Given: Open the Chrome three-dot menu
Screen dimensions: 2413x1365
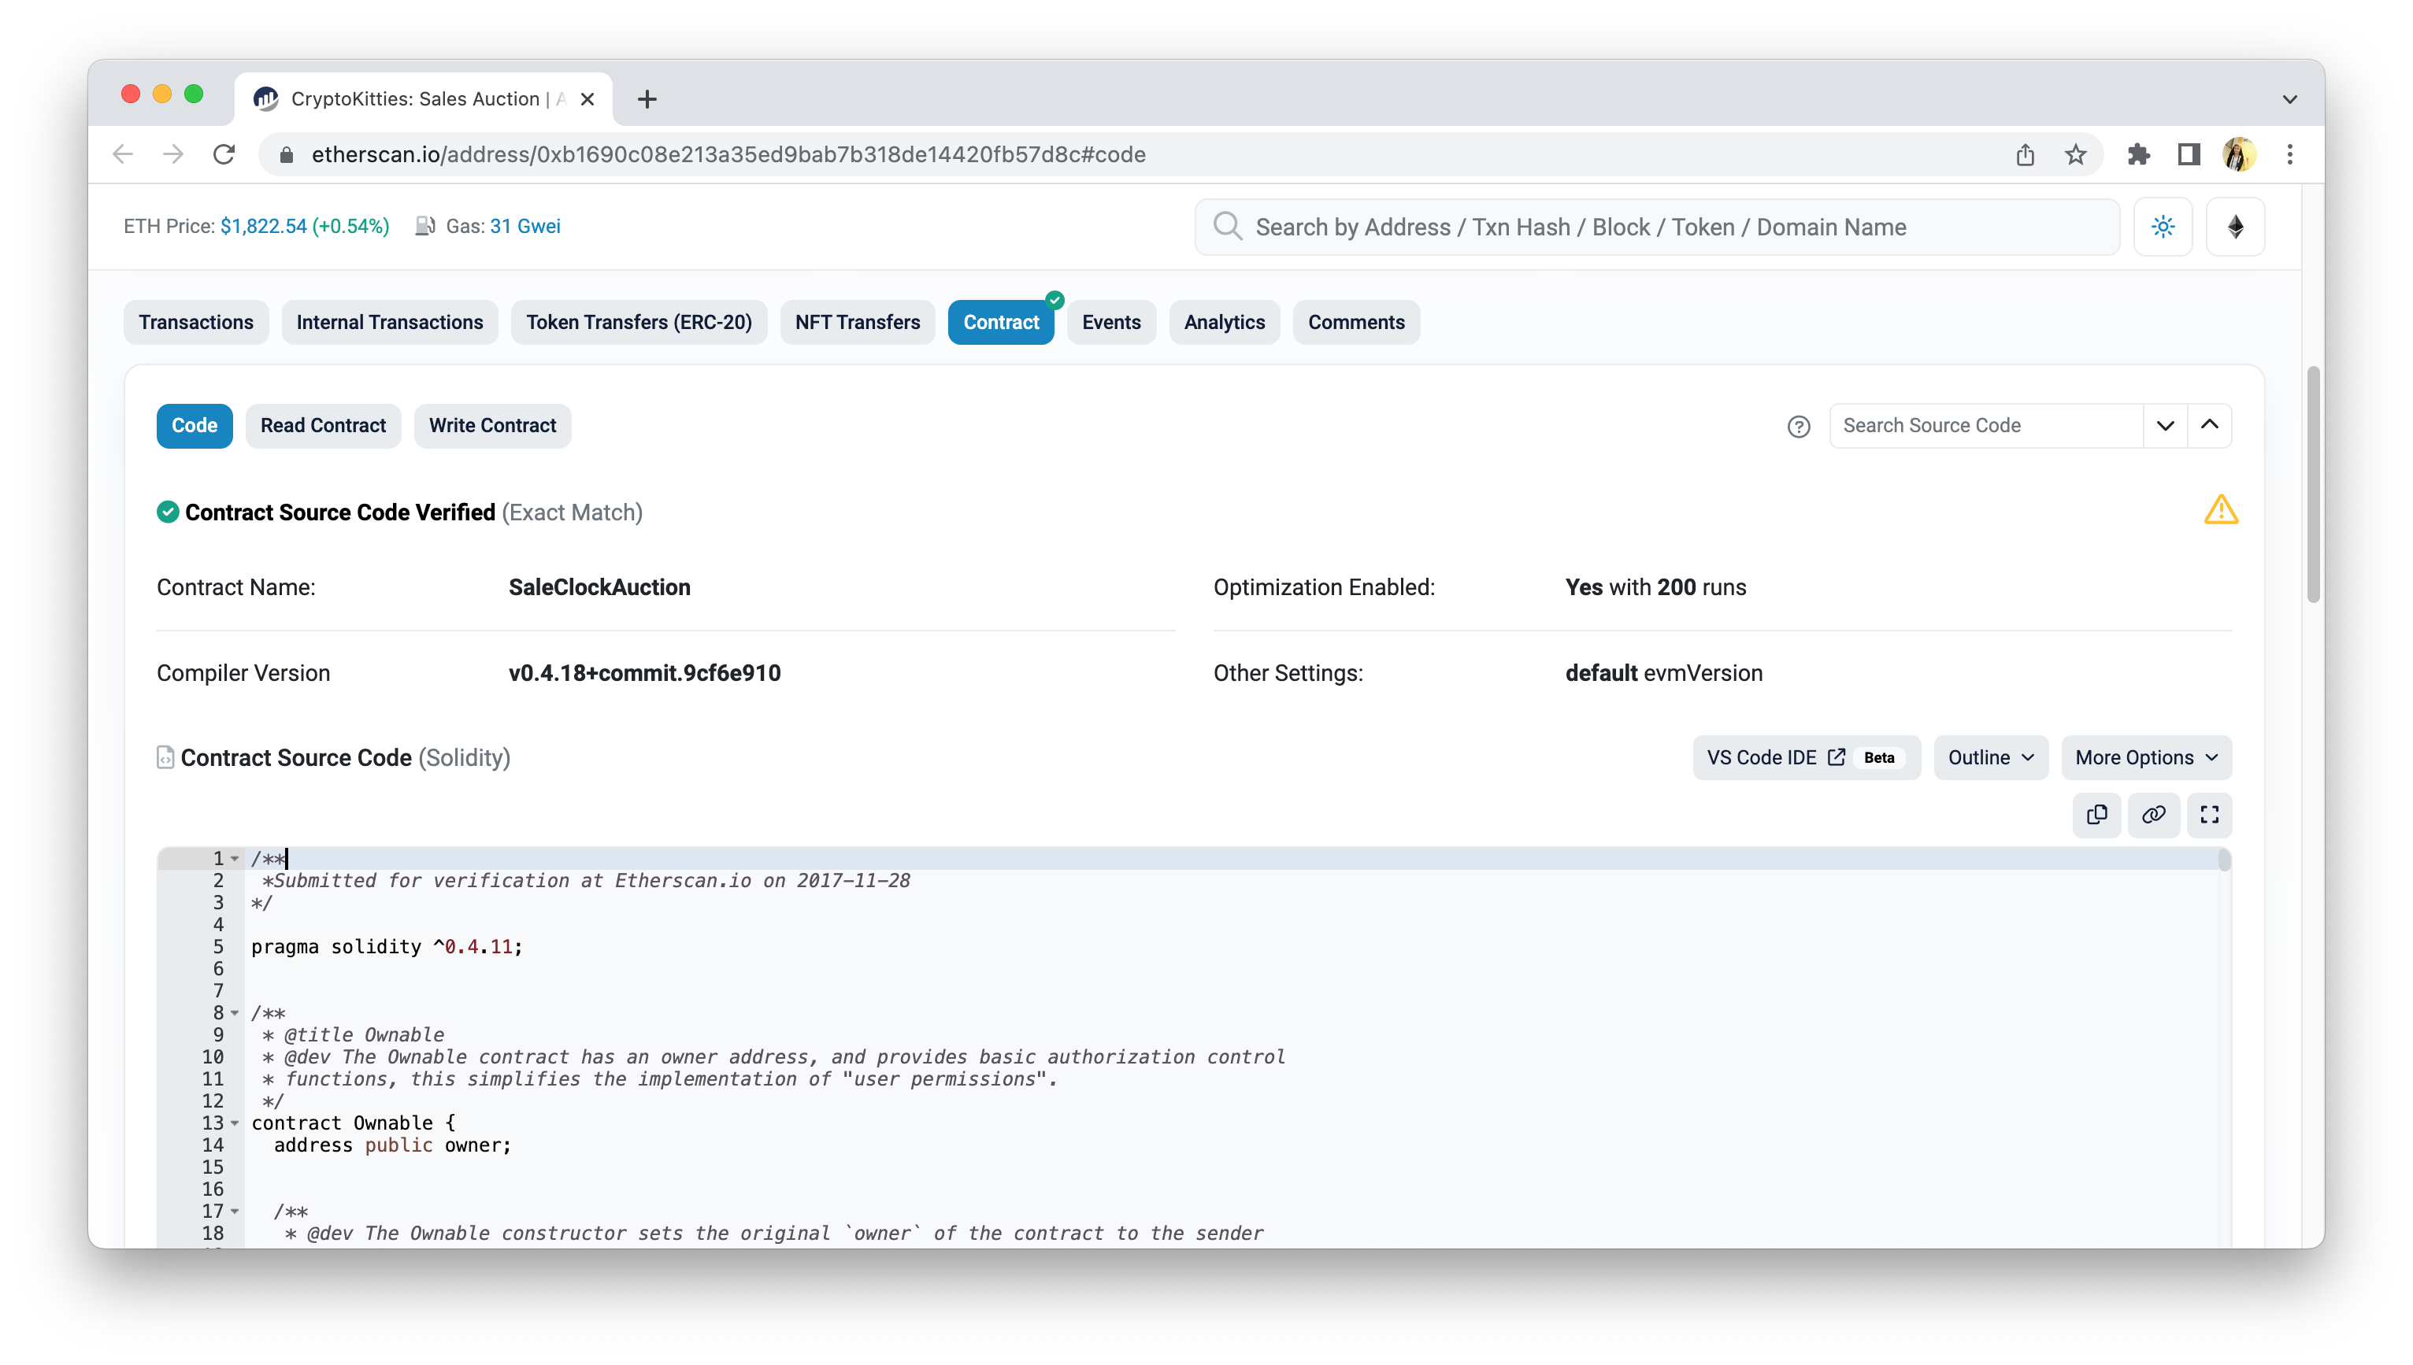Looking at the screenshot, I should [2289, 155].
